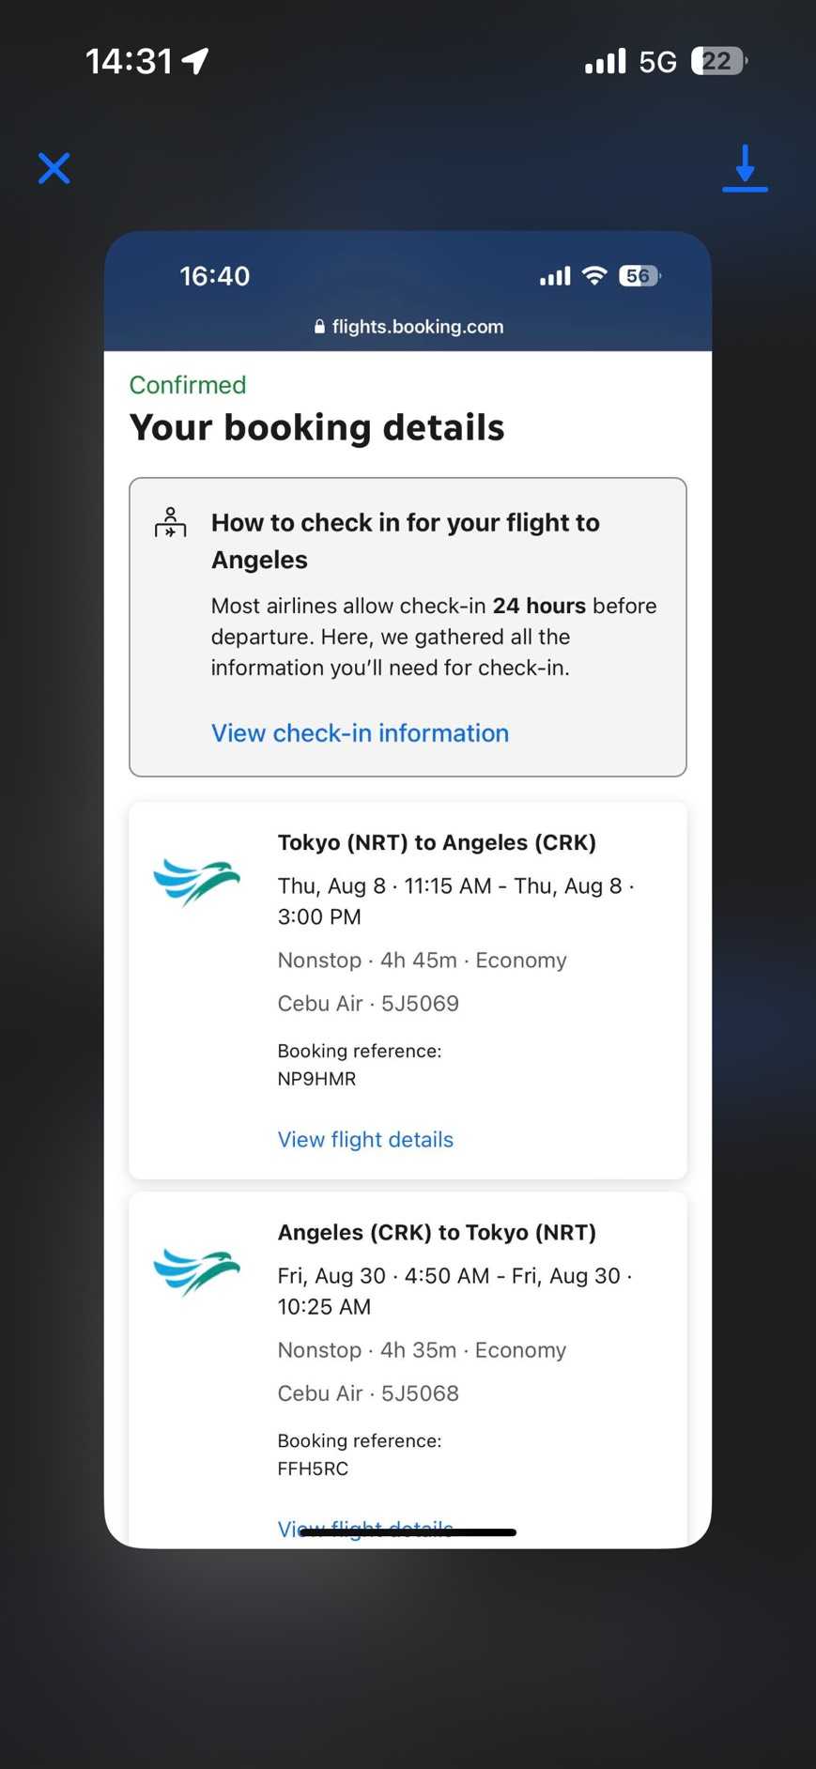Tap the location arrow beside 14:31

195,61
